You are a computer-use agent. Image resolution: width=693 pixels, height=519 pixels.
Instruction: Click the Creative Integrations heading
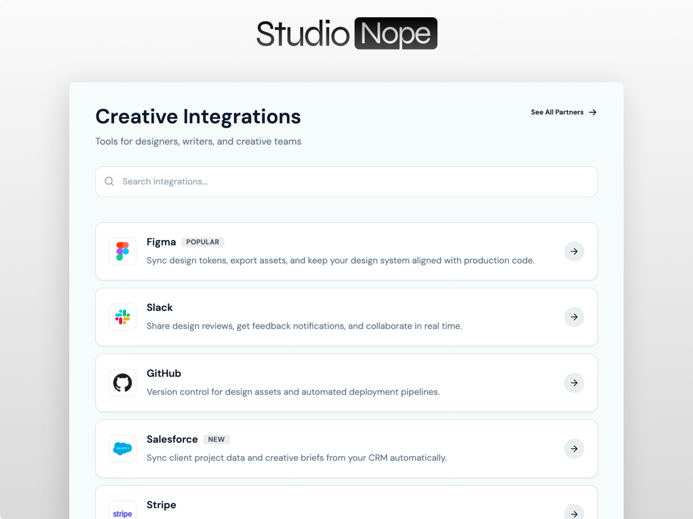(198, 116)
